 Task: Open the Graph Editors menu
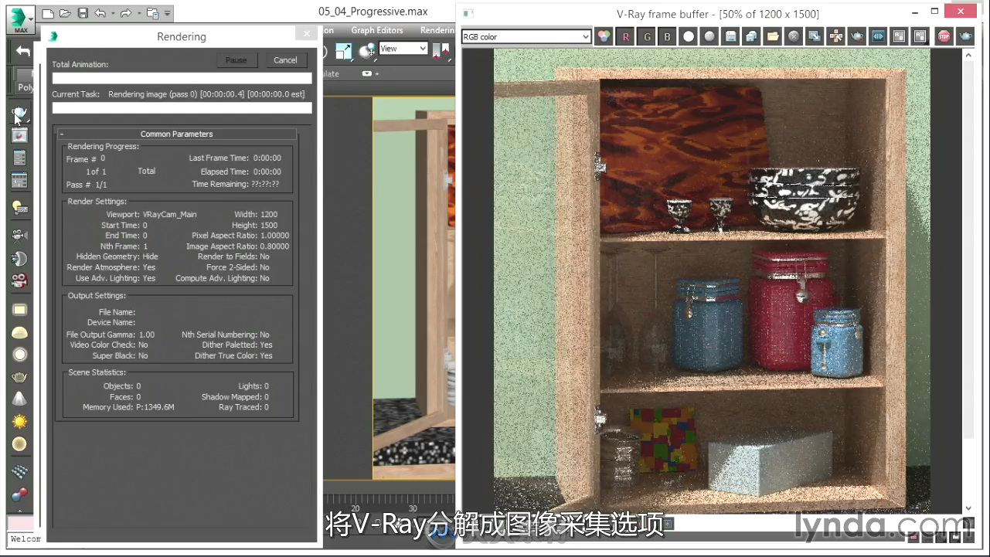tap(377, 30)
